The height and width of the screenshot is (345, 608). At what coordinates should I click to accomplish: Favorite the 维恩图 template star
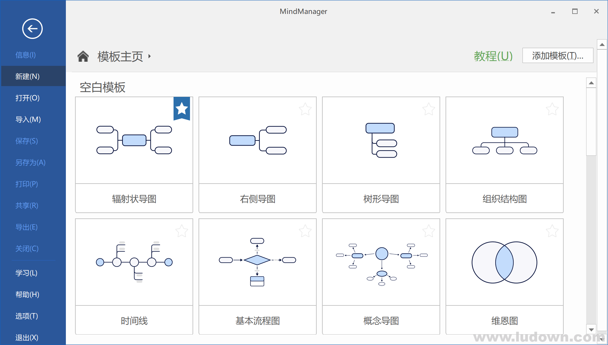[x=552, y=231]
